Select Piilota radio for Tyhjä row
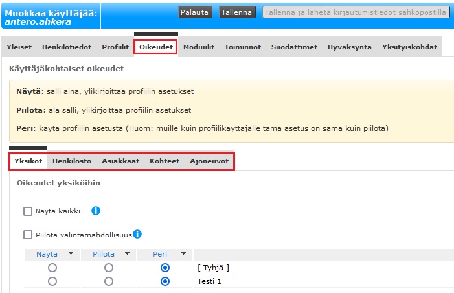 [x=108, y=268]
